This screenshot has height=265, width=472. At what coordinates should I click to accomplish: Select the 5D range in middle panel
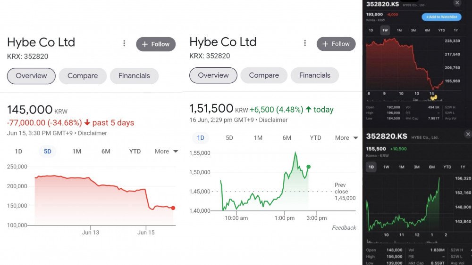pos(229,138)
